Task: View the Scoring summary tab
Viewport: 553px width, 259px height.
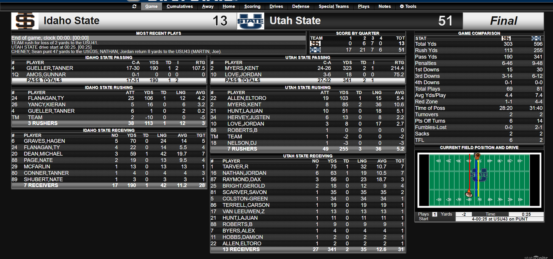Action: [252, 6]
